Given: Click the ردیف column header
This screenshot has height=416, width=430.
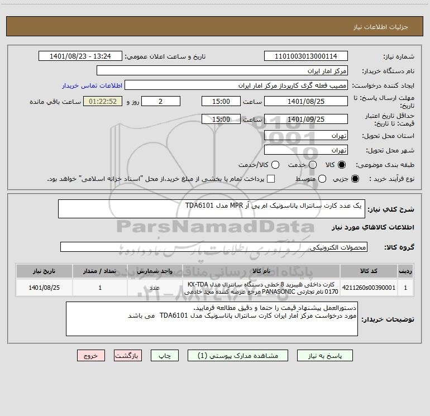Looking at the screenshot, I should [405, 271].
